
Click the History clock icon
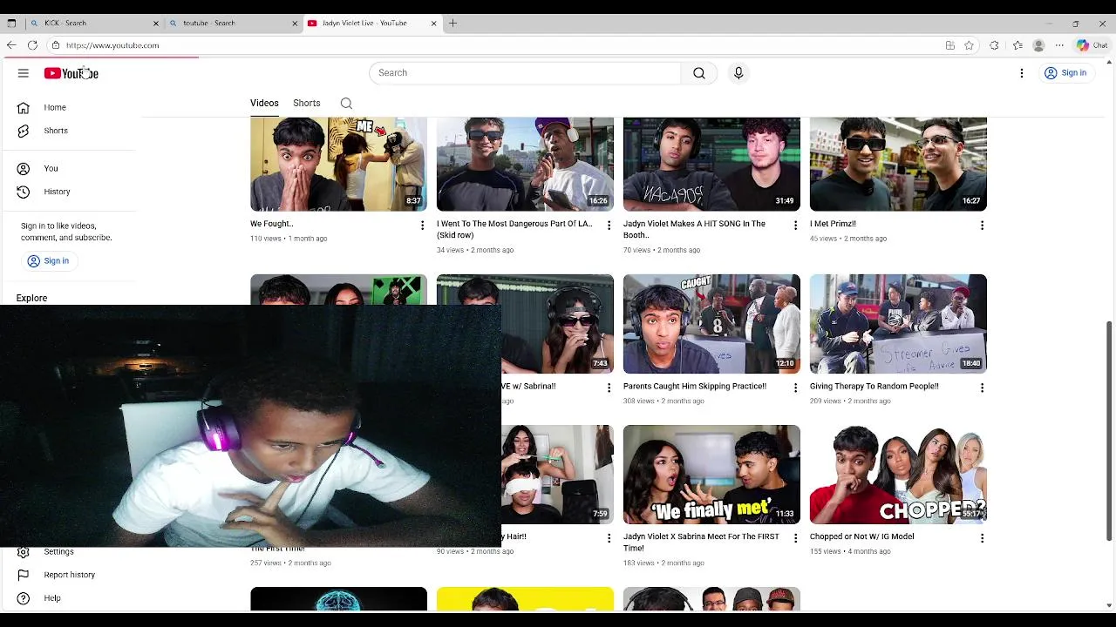tap(24, 192)
